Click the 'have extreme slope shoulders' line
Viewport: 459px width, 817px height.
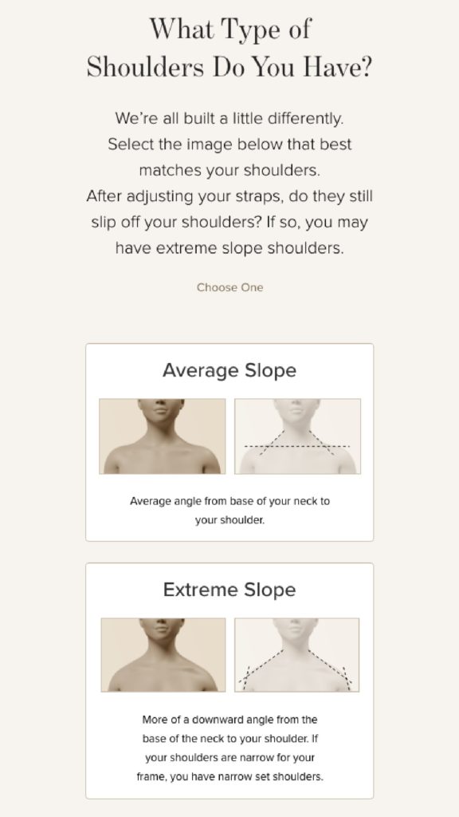pyautogui.click(x=229, y=248)
